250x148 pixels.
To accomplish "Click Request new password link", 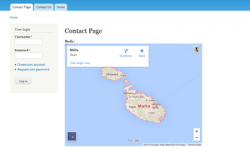I will tap(33, 69).
